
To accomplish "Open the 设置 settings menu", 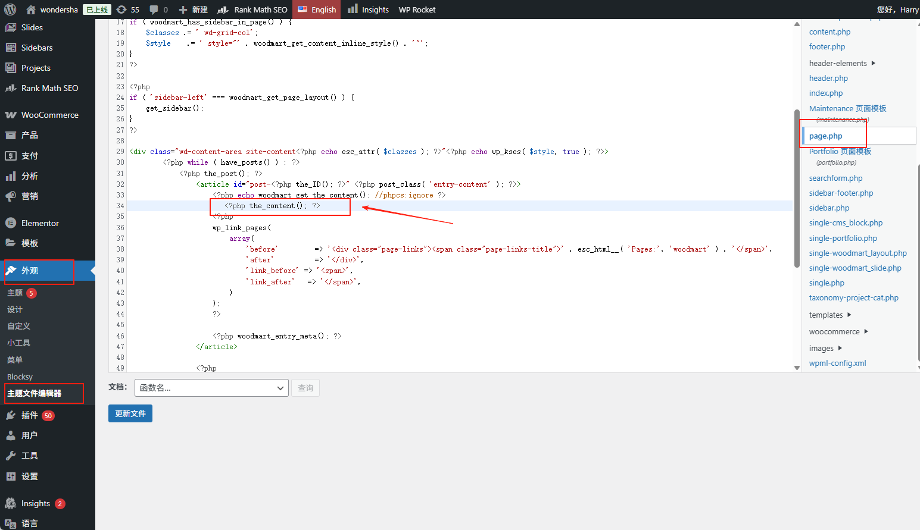I will point(30,476).
